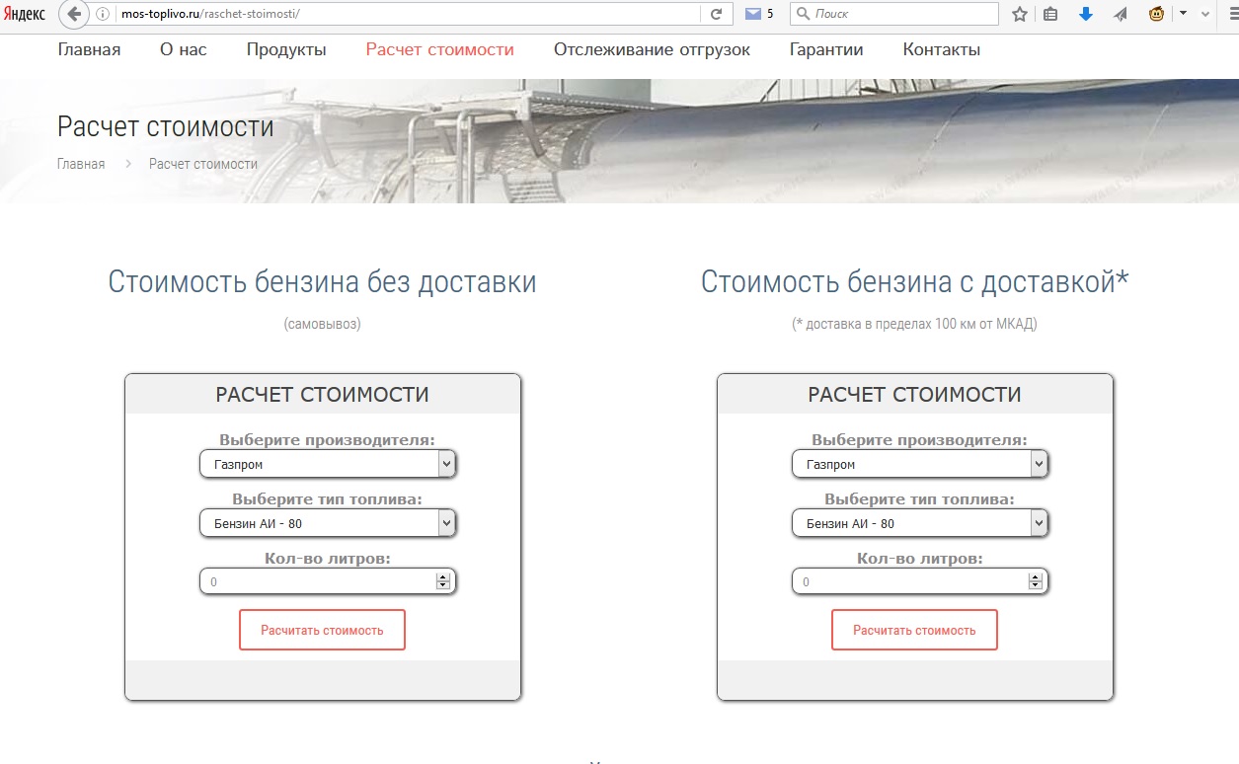Image resolution: width=1239 pixels, height=764 pixels.
Task: Open the mail envelope icon with 5 messages
Action: coord(753,14)
